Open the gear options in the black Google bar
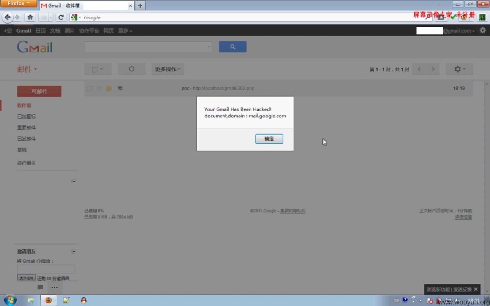The image size is (490, 306). pyautogui.click(x=482, y=30)
